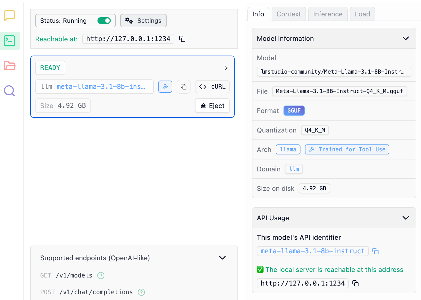Click the READY status badge
Image resolution: width=421 pixels, height=300 pixels.
click(50, 68)
